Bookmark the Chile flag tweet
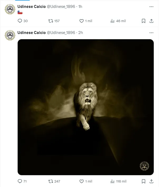This screenshot has width=159, height=187. 143,21
